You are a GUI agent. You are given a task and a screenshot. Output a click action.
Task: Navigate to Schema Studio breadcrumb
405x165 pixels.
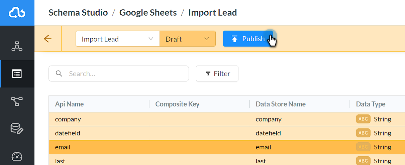pos(78,13)
